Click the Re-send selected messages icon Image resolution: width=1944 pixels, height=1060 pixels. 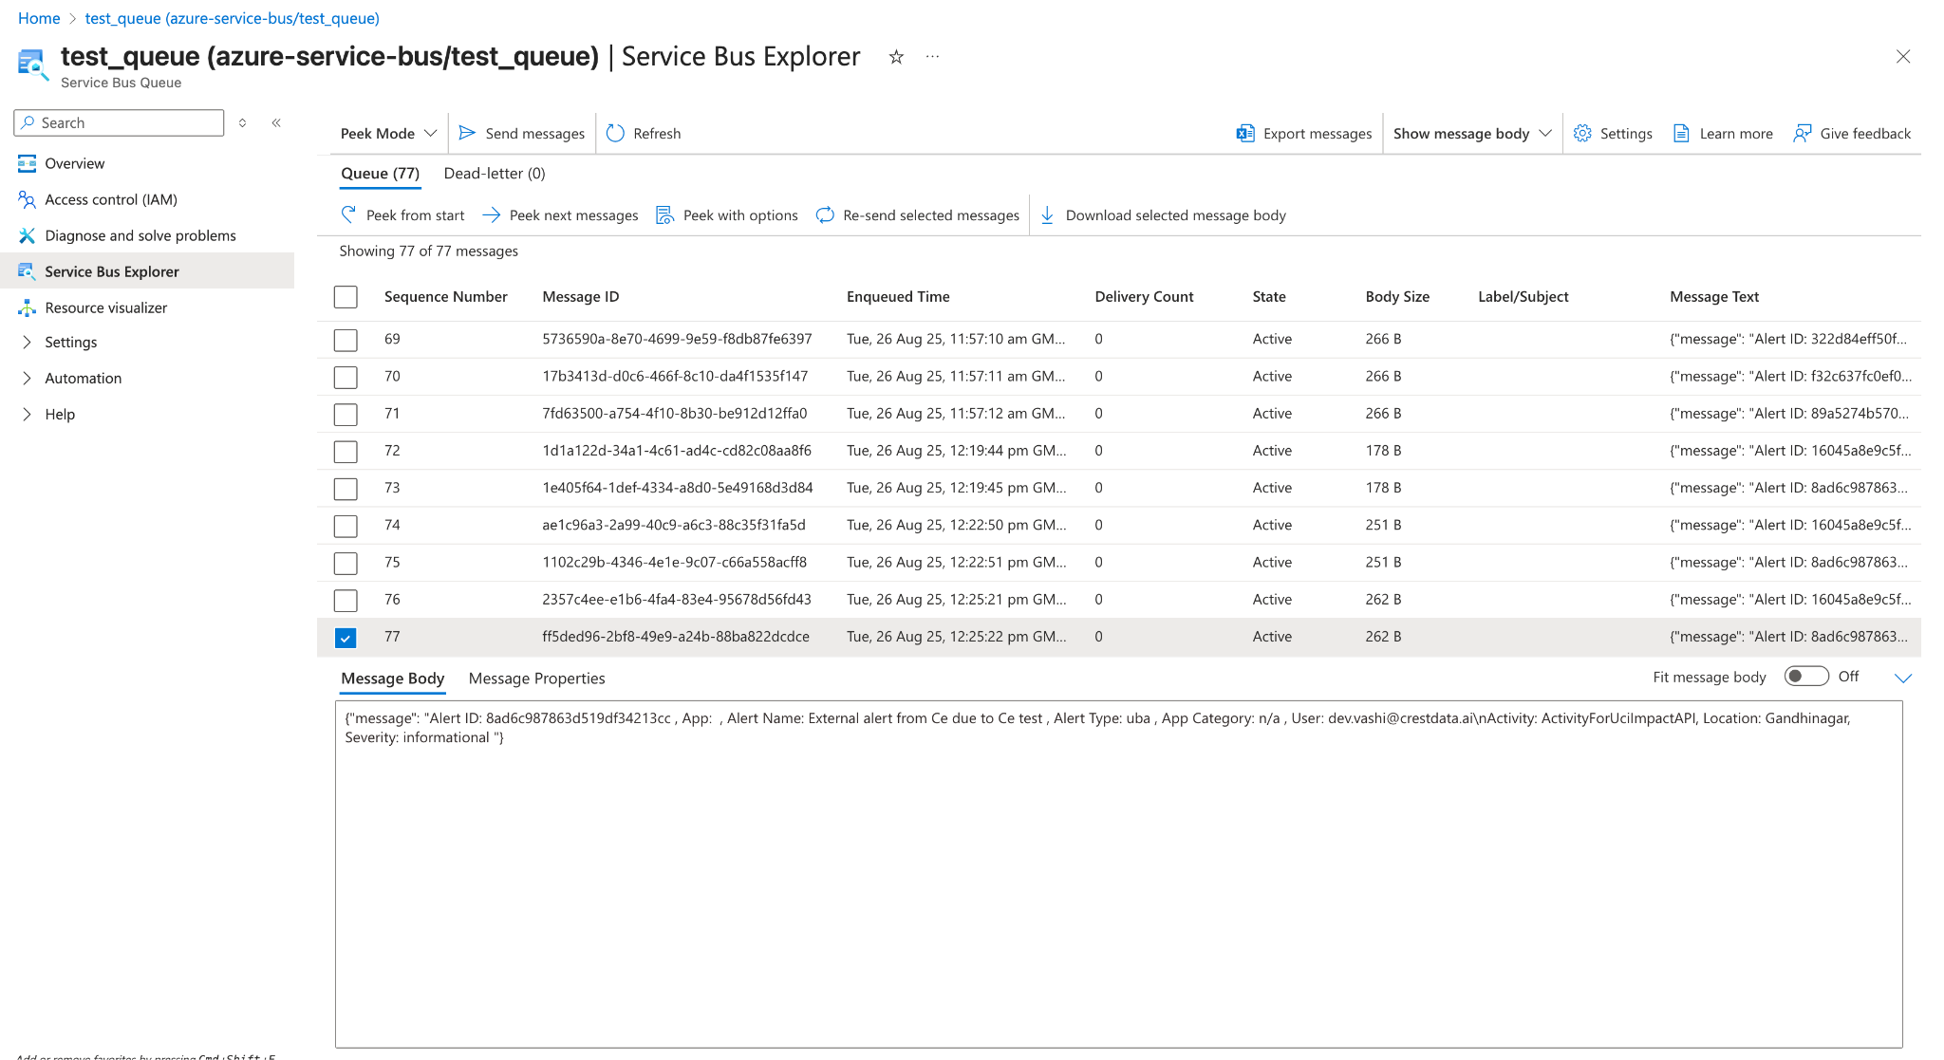(x=825, y=214)
